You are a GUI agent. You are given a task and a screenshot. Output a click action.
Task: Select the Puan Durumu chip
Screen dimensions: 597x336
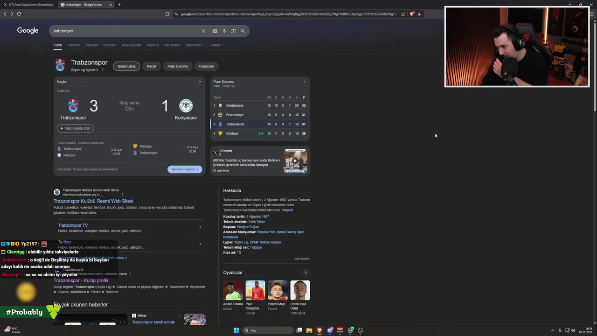[178, 66]
